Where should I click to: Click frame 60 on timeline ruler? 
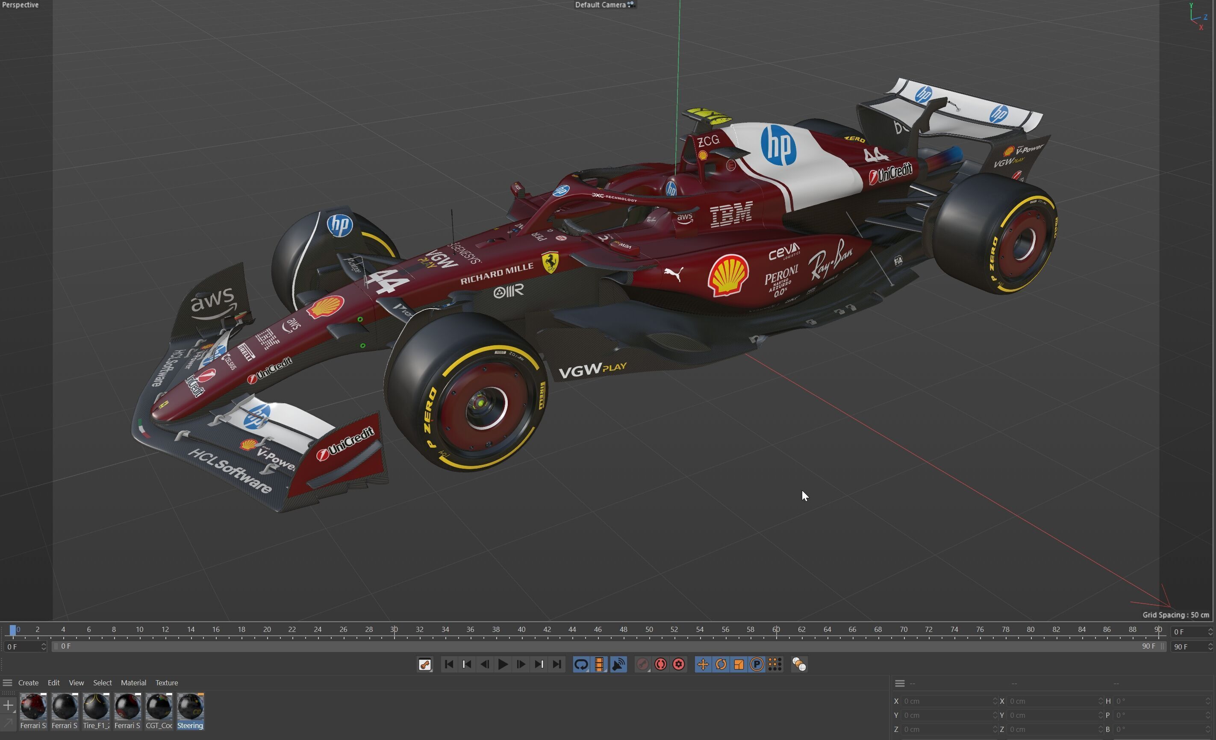(776, 630)
